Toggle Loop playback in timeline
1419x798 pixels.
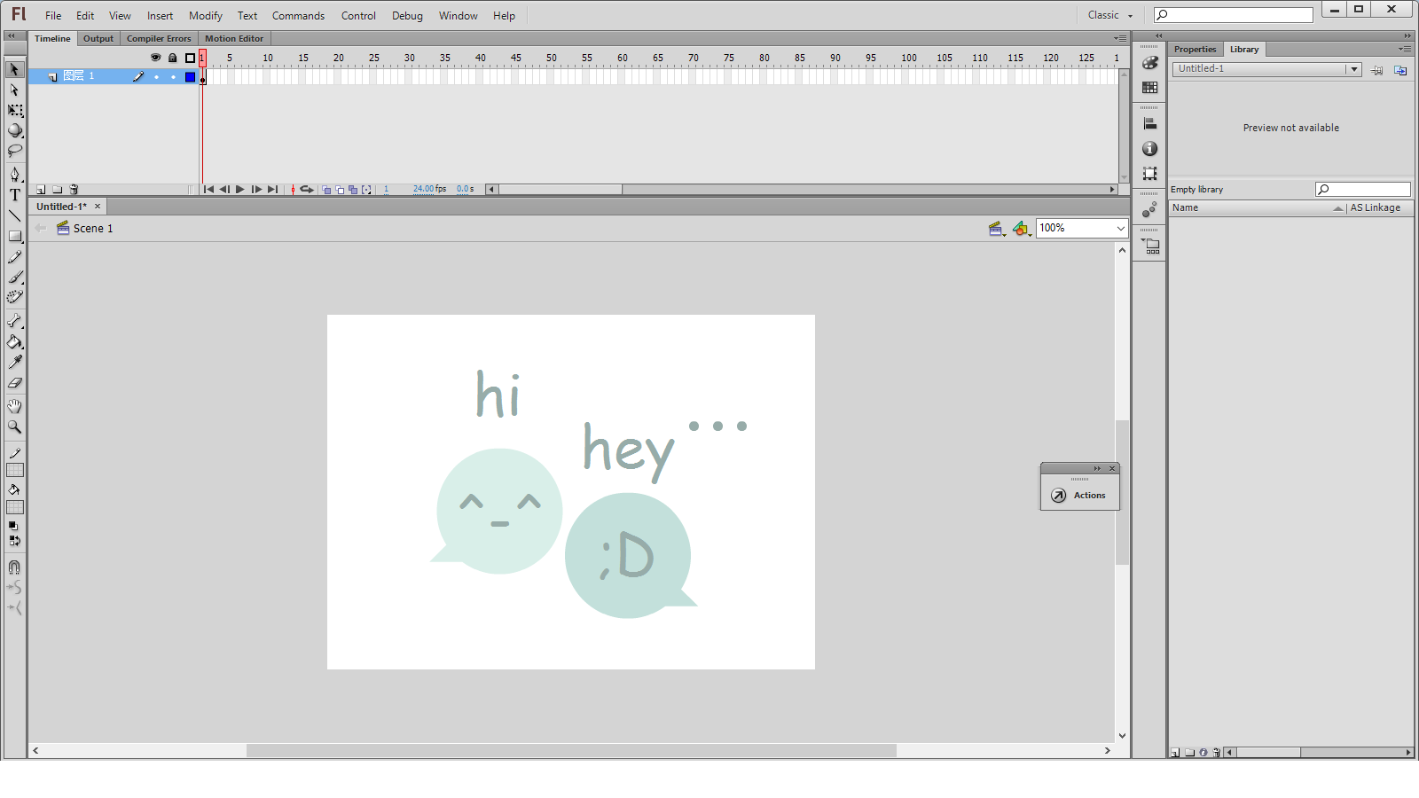pyautogui.click(x=306, y=189)
